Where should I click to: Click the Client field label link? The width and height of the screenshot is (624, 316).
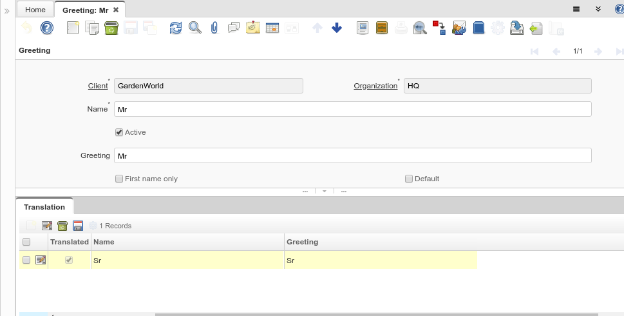(x=98, y=86)
